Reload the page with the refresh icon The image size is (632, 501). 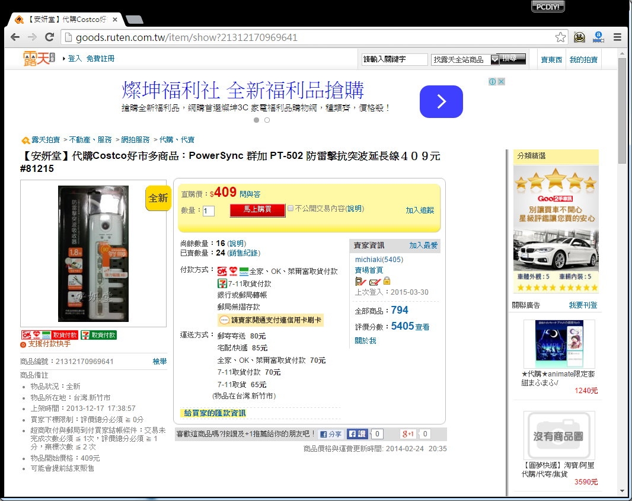[50, 37]
